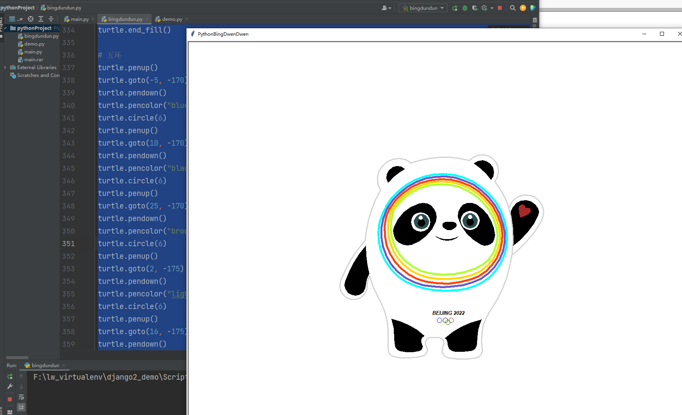Open Project view selector dropdown

point(16,19)
